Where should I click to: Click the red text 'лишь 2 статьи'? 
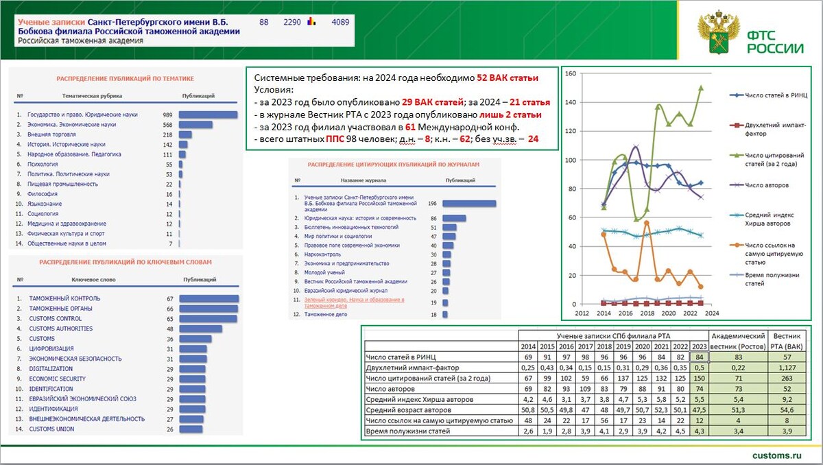click(x=511, y=115)
